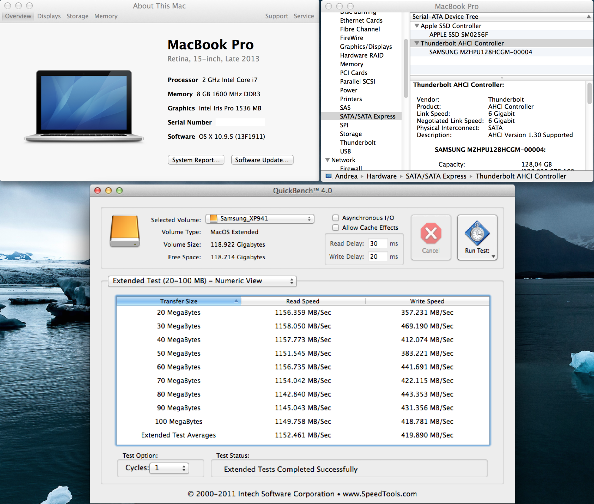Click SATA/SATA Express in the path bar

pyautogui.click(x=436, y=176)
